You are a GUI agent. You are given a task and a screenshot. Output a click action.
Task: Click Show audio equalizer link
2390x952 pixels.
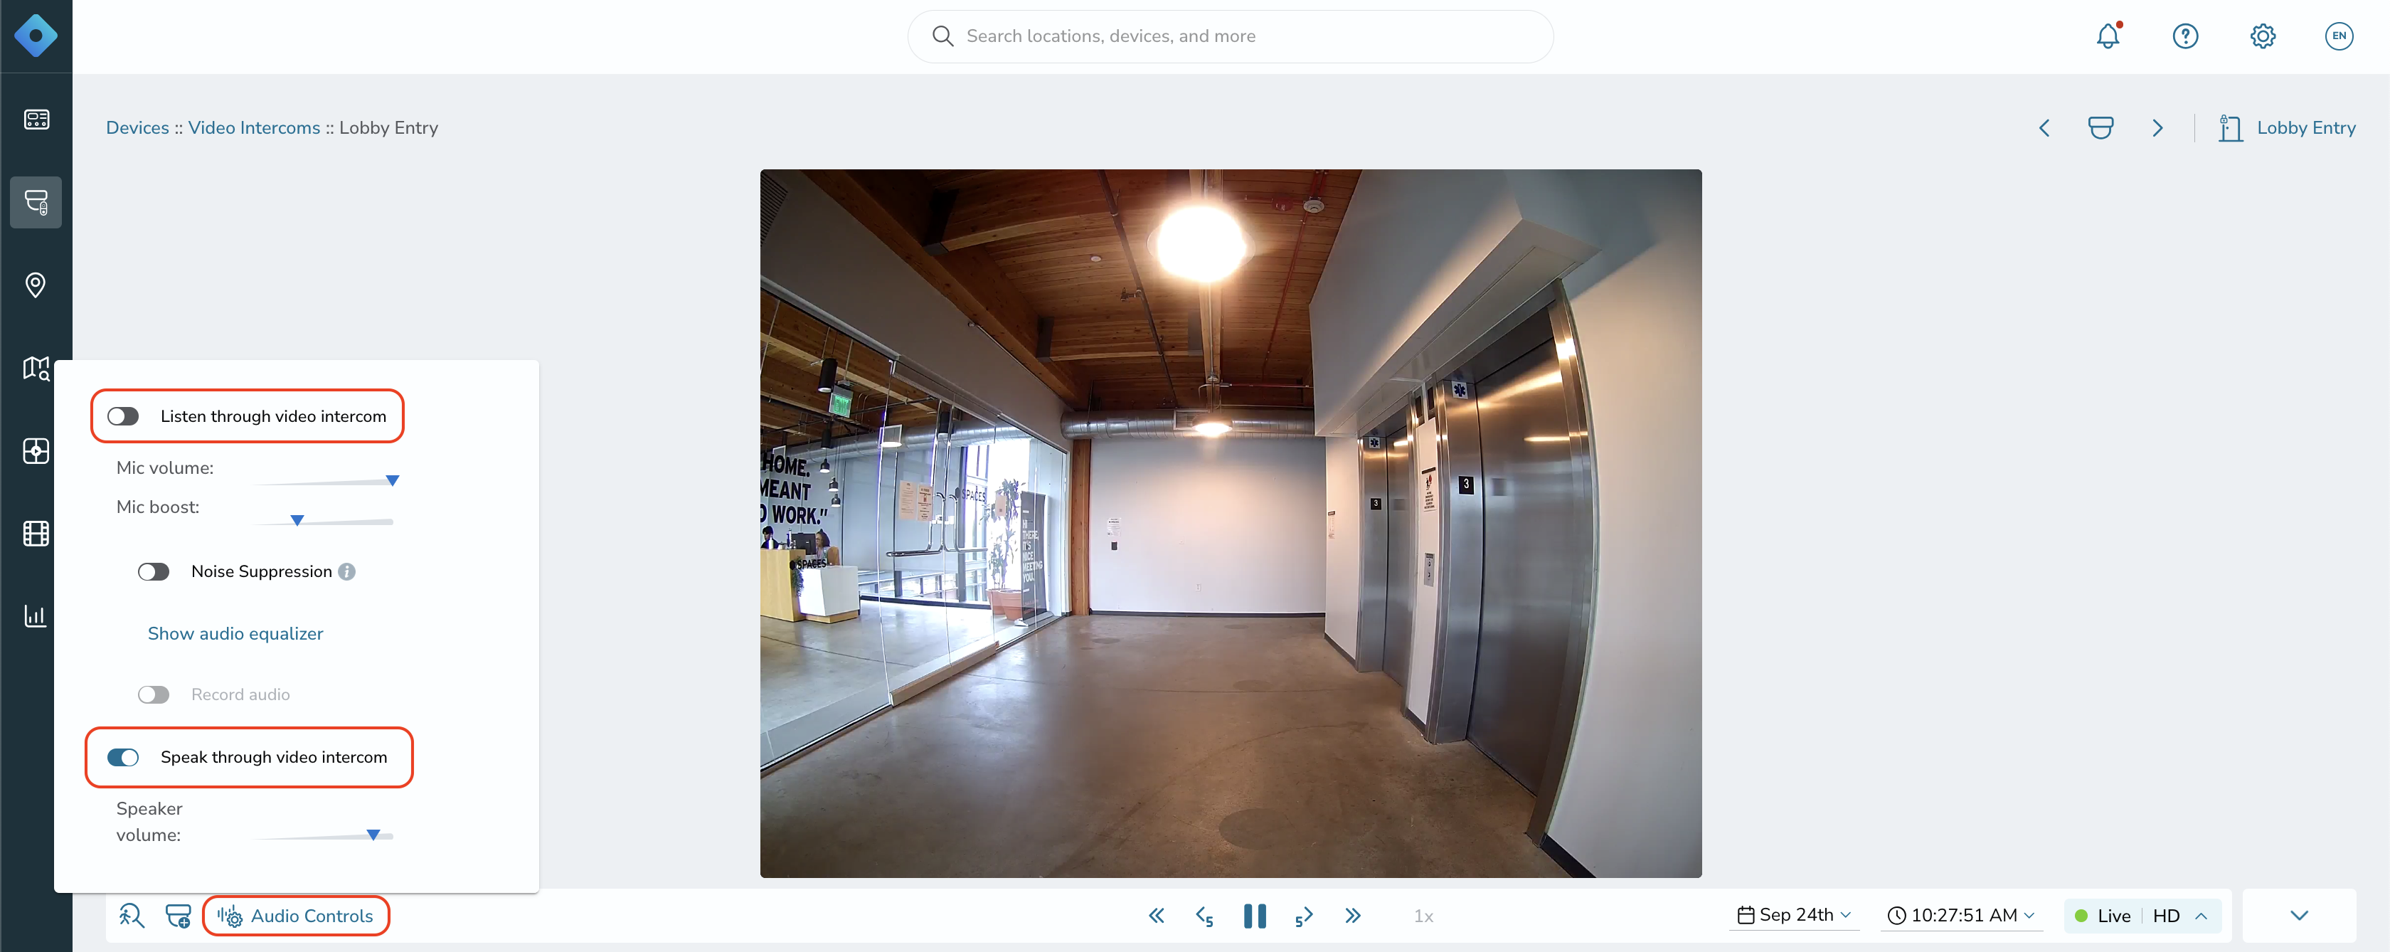point(235,634)
